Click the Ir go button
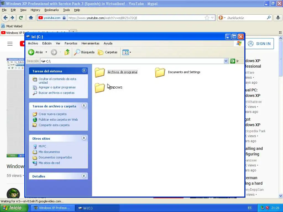Image resolution: width=283 pixels, height=212 pixels. click(x=235, y=61)
